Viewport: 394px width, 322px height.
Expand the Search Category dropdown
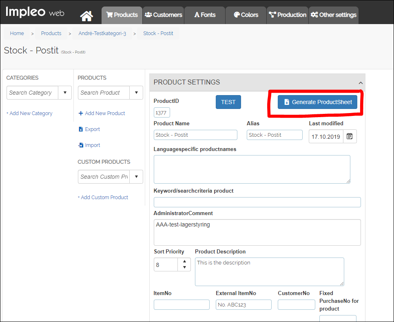65,93
